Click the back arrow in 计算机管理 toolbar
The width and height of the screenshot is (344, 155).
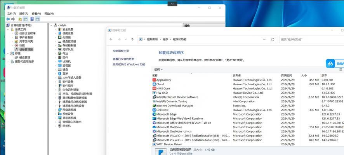tap(8, 19)
